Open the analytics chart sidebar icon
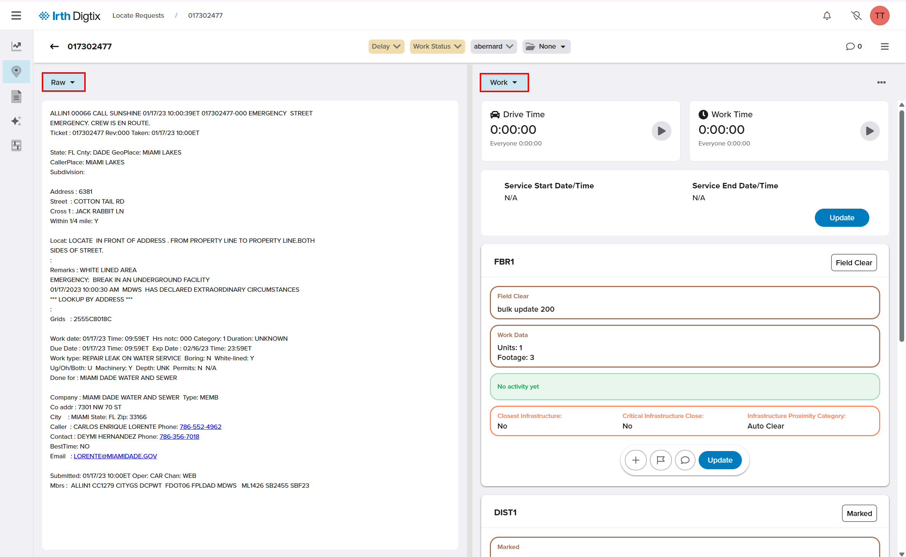Viewport: 906px width, 557px height. coord(16,46)
